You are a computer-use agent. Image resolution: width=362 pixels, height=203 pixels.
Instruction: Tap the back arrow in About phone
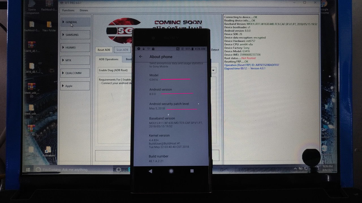141,57
